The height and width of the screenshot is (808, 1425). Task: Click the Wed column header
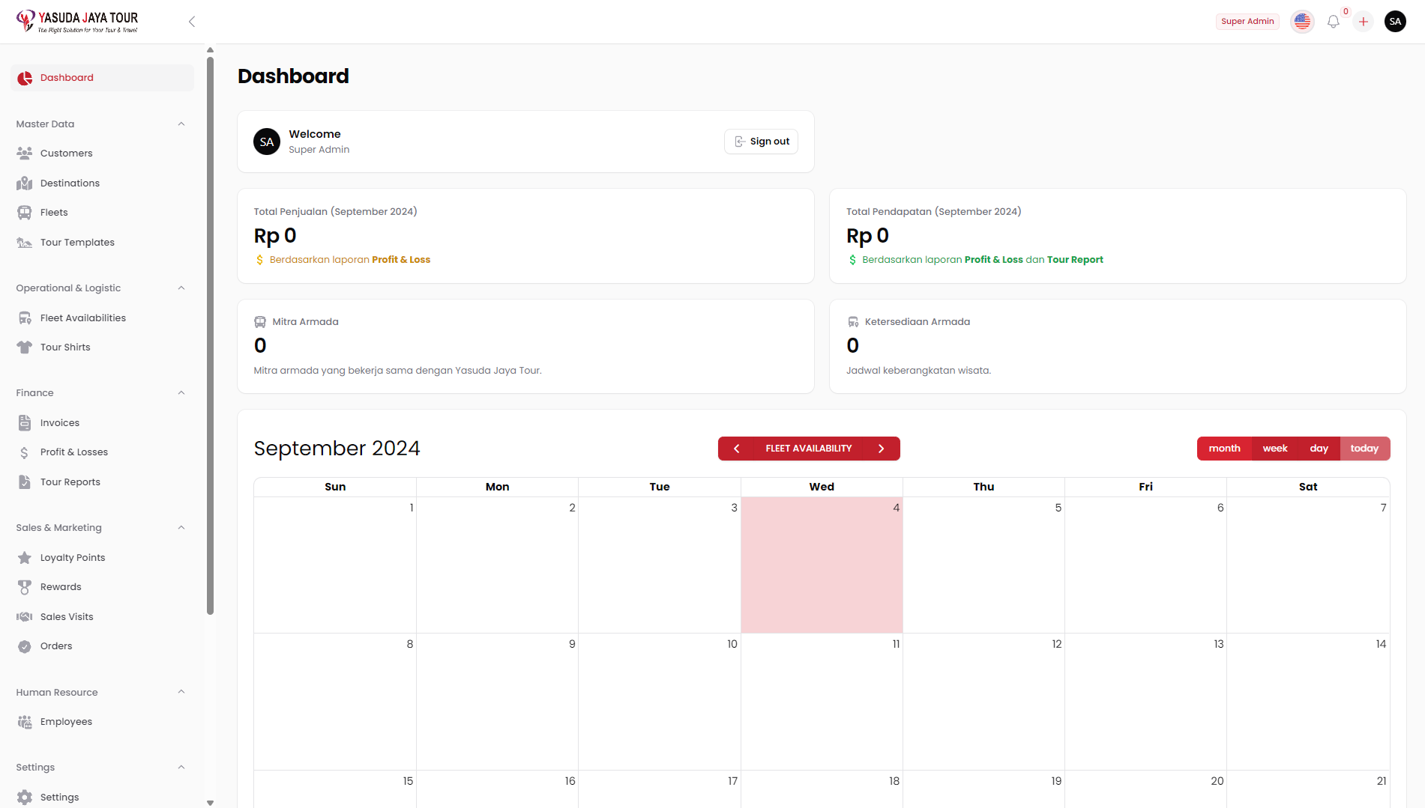[x=822, y=487]
